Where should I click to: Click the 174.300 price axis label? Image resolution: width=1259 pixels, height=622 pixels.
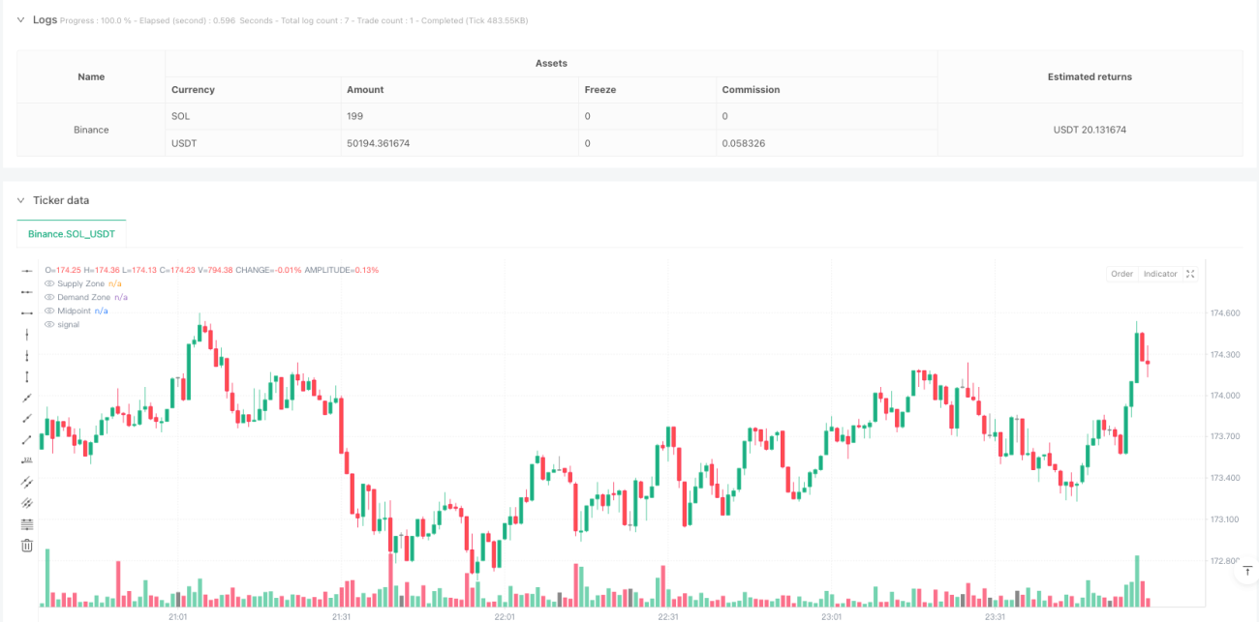coord(1225,354)
